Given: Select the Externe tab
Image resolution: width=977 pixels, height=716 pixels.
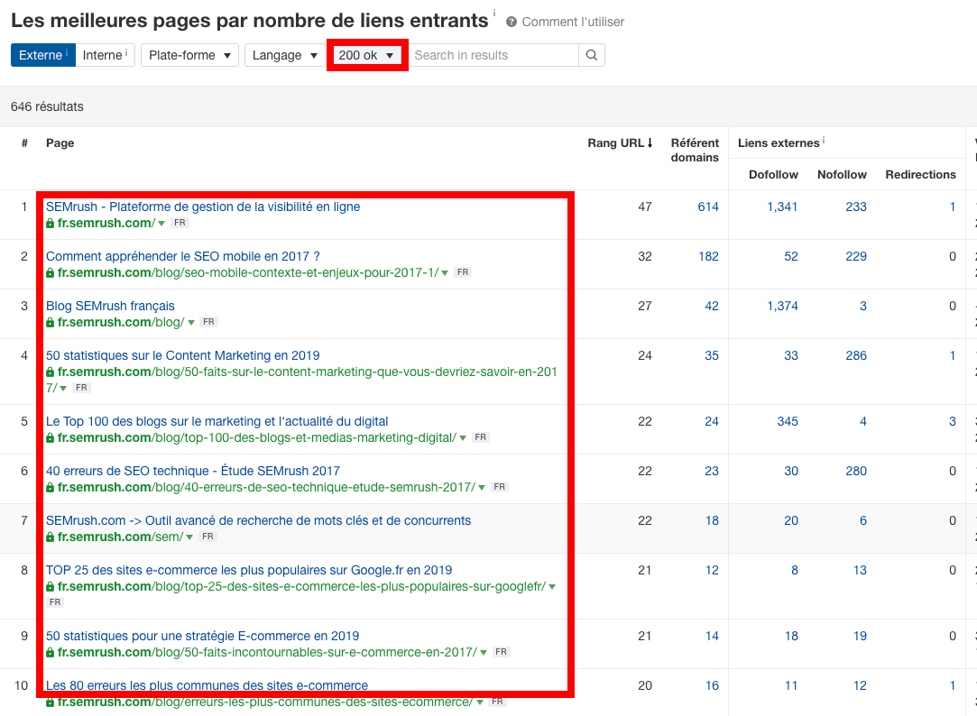Looking at the screenshot, I should point(43,55).
